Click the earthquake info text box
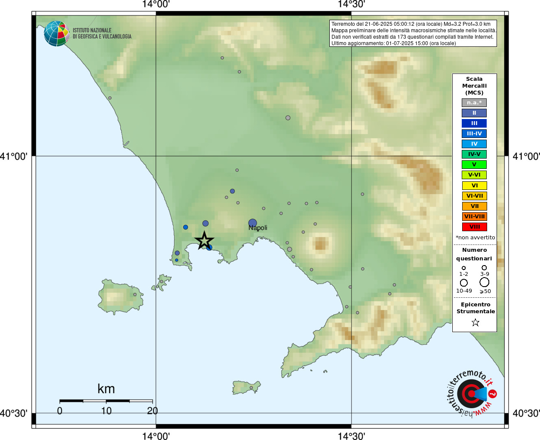 coord(413,33)
